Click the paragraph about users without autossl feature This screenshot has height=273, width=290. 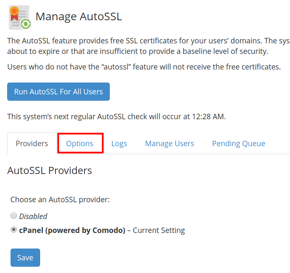[x=144, y=67]
